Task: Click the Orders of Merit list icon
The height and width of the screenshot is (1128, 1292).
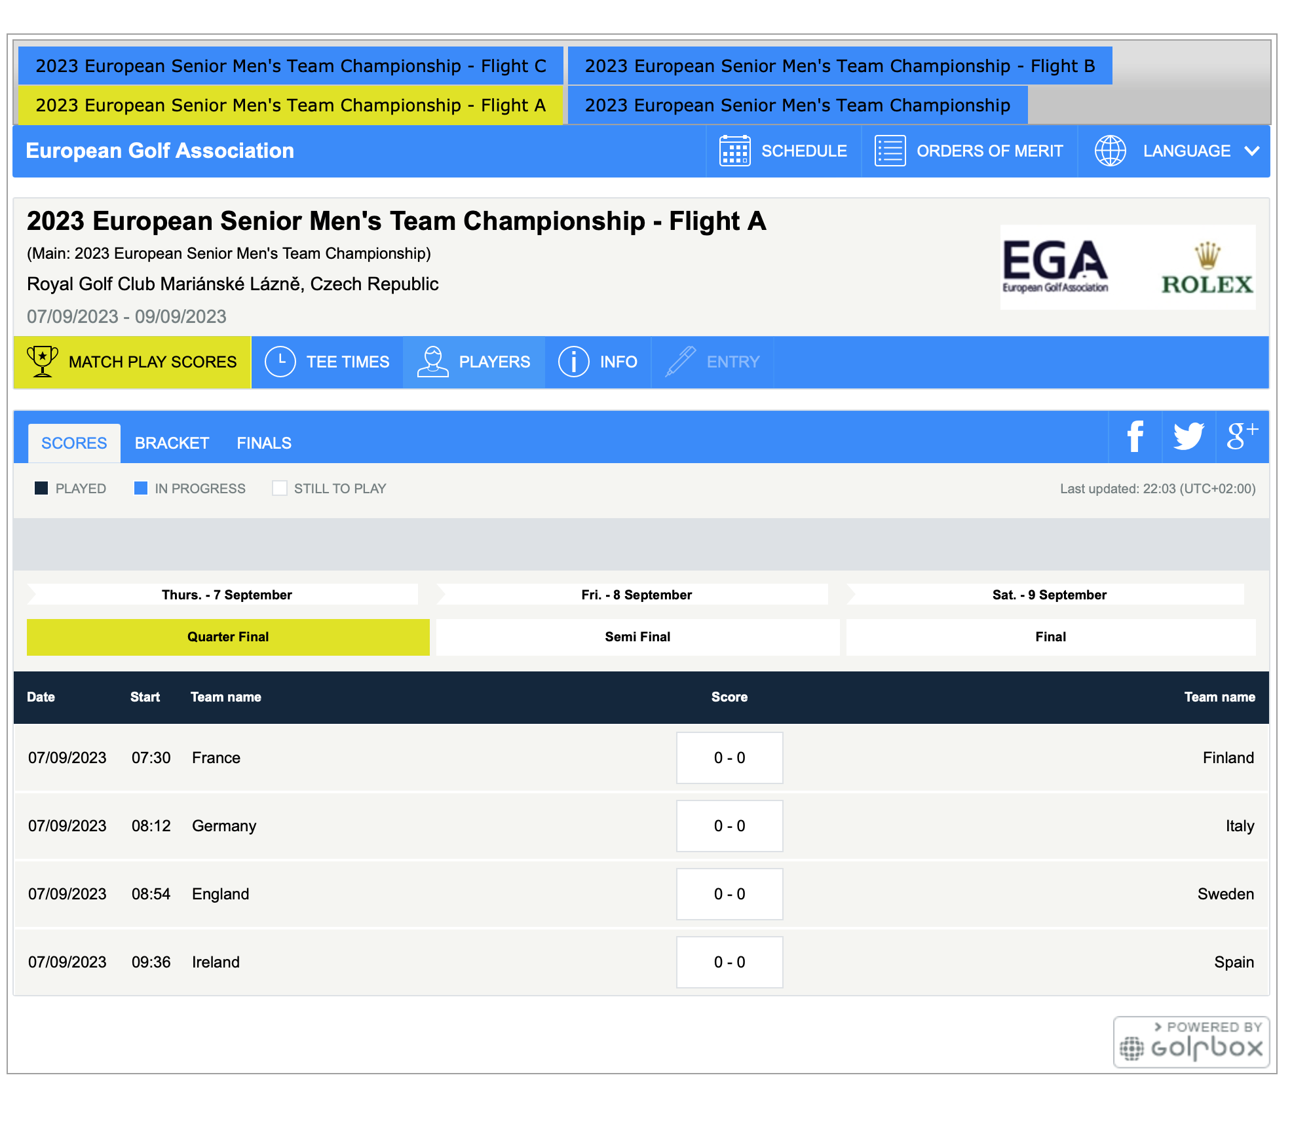Action: (890, 151)
